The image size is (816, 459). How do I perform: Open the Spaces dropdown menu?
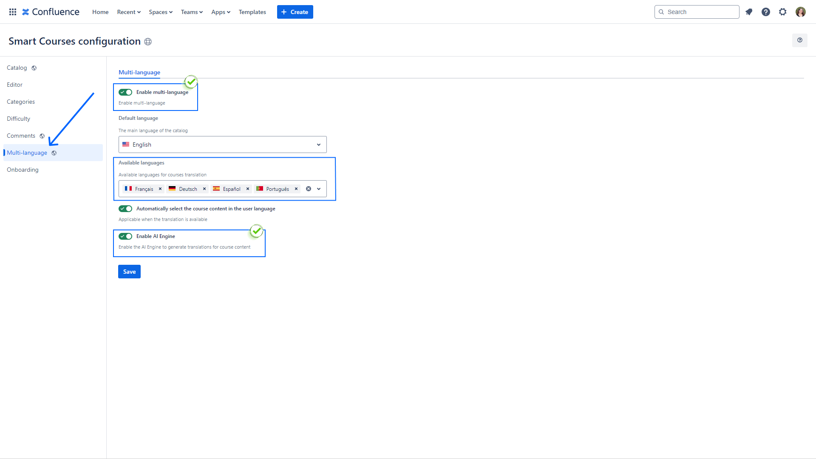click(x=160, y=12)
